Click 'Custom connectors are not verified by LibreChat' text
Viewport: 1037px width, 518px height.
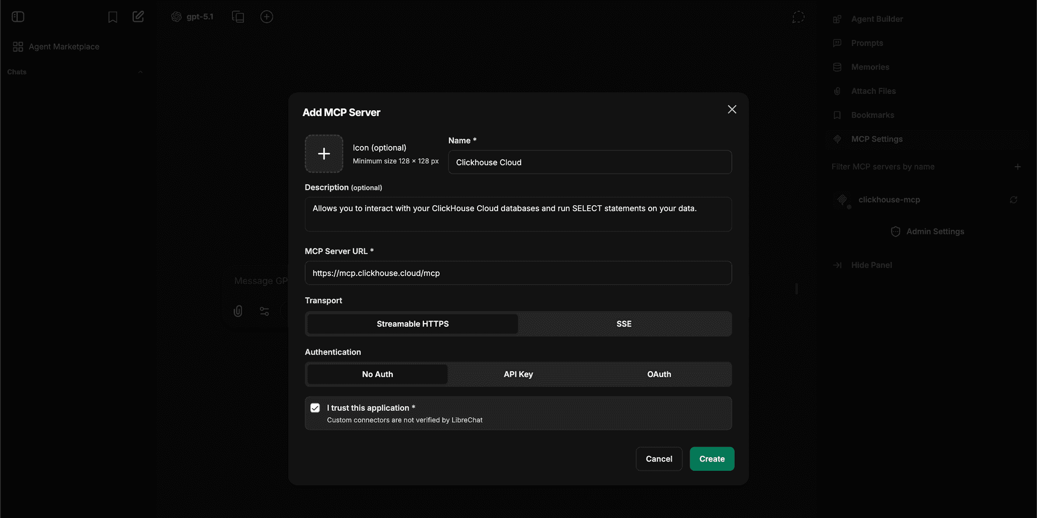coord(404,420)
